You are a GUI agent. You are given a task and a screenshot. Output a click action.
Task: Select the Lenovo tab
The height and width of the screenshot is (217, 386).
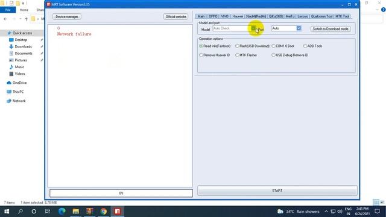[303, 16]
